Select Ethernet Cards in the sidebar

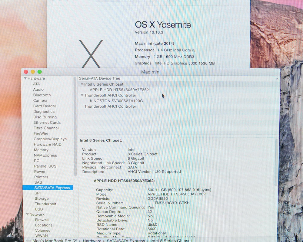point(47,123)
